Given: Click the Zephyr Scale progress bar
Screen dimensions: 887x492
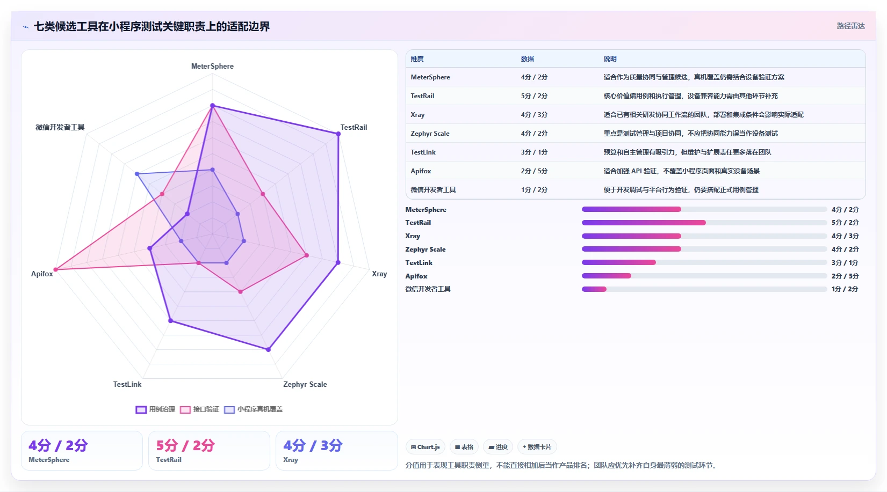Looking at the screenshot, I should [704, 249].
